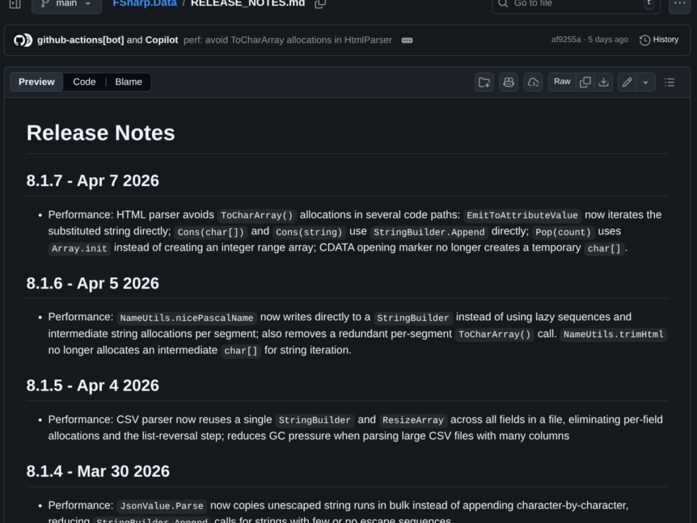Open the add-file folder icon
Viewport: 697px width, 523px height.
coord(484,82)
